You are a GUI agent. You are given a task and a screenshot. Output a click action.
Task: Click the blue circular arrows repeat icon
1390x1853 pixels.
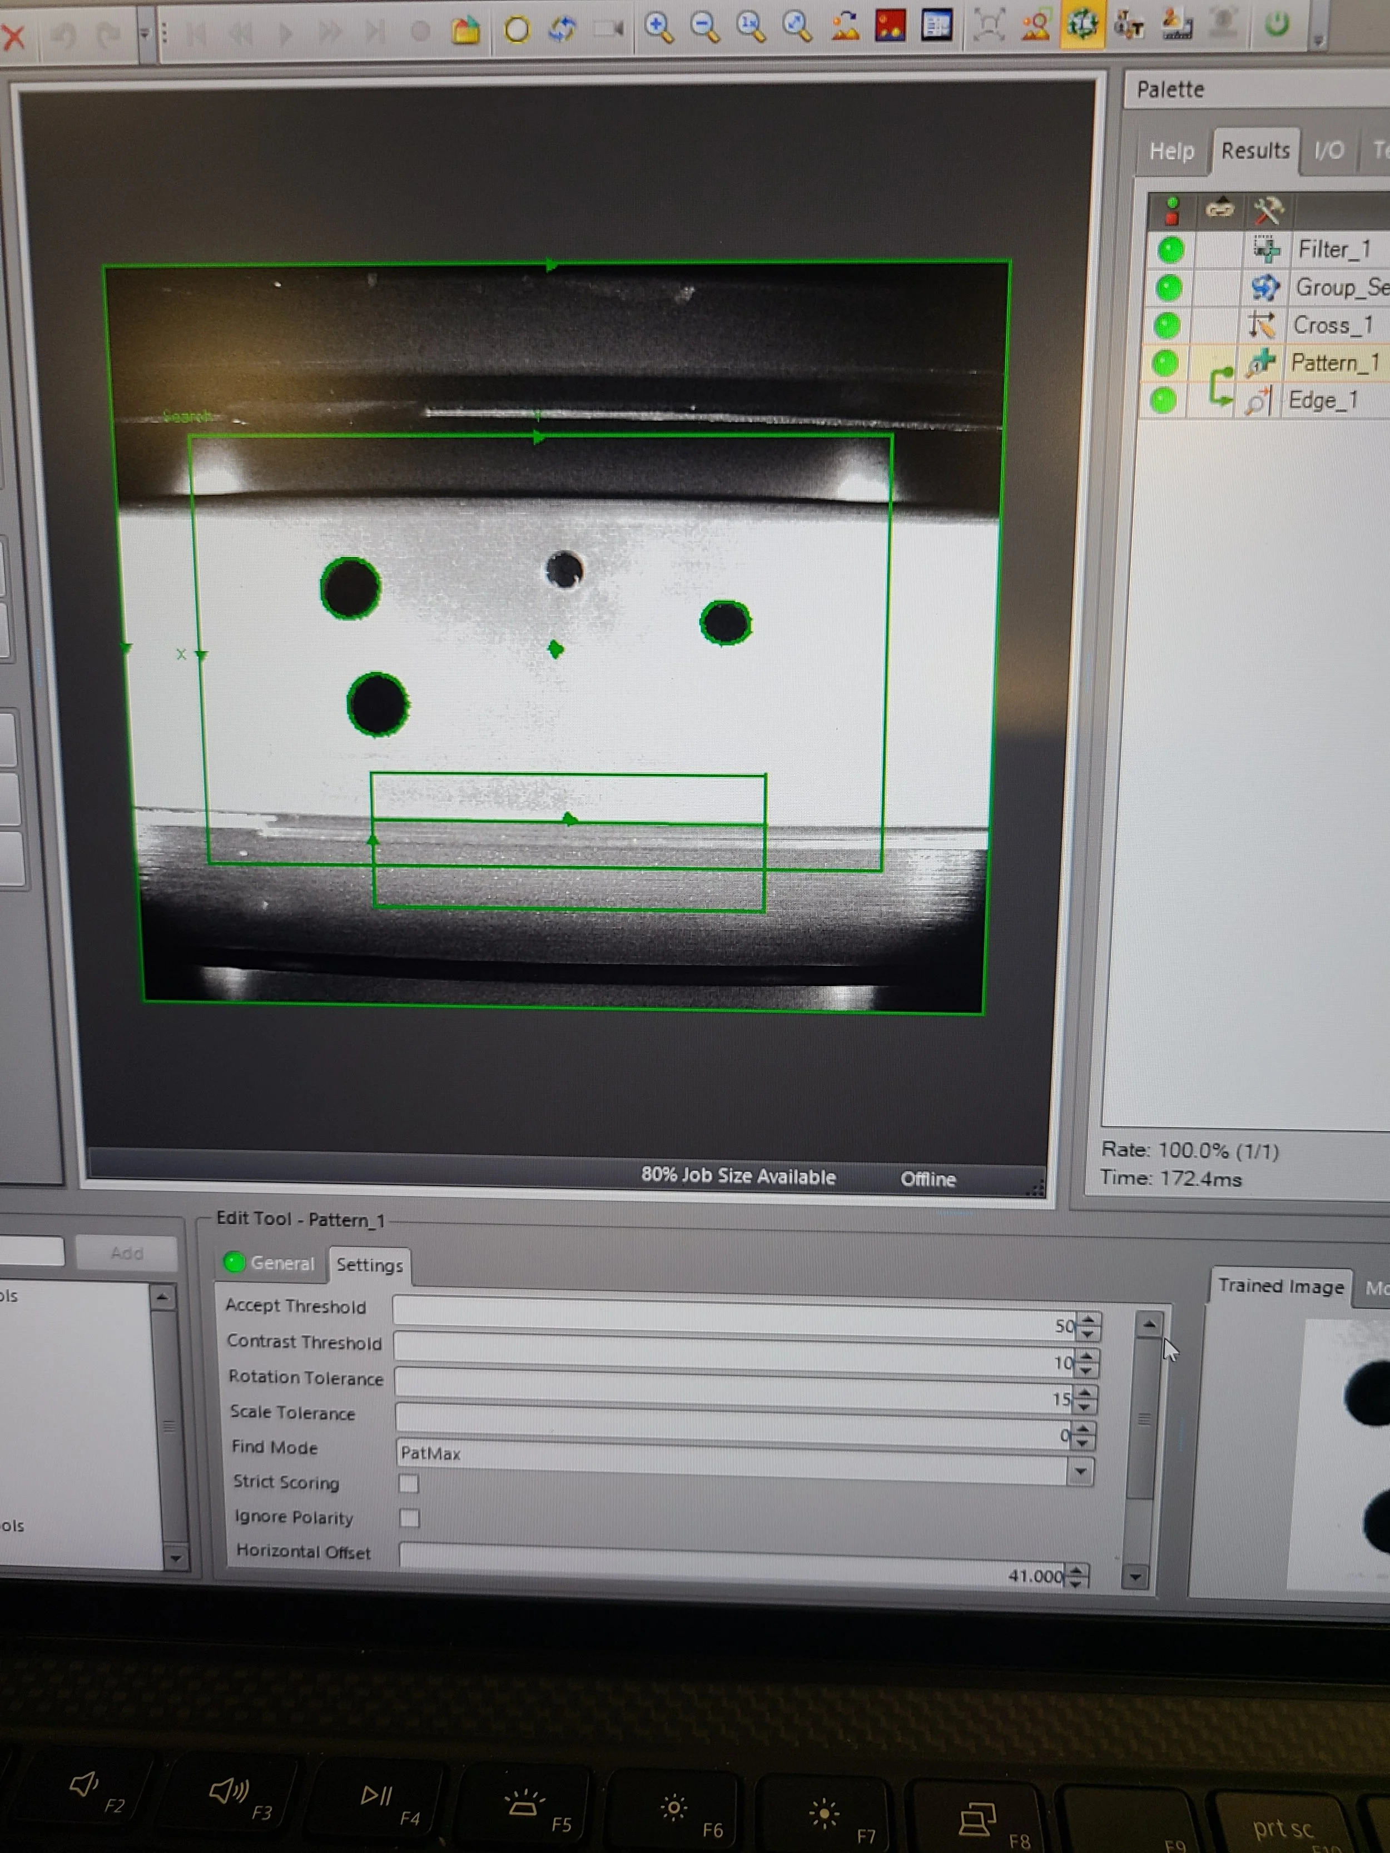point(562,29)
